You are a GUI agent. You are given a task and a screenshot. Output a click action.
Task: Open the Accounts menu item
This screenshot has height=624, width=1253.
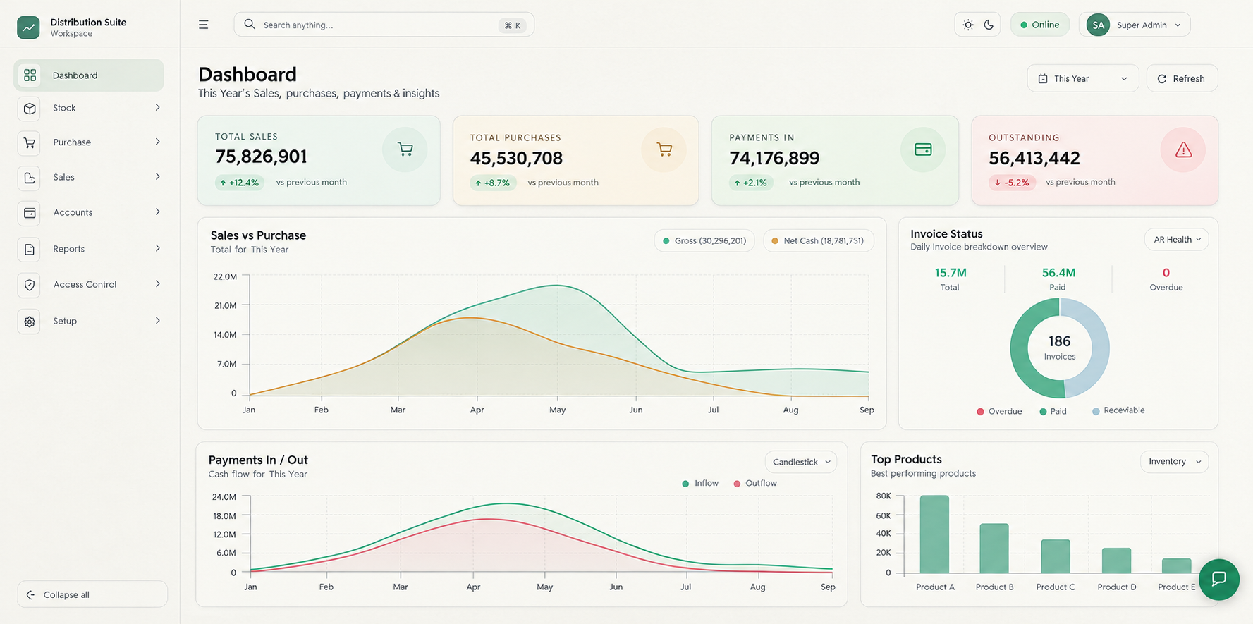point(89,212)
